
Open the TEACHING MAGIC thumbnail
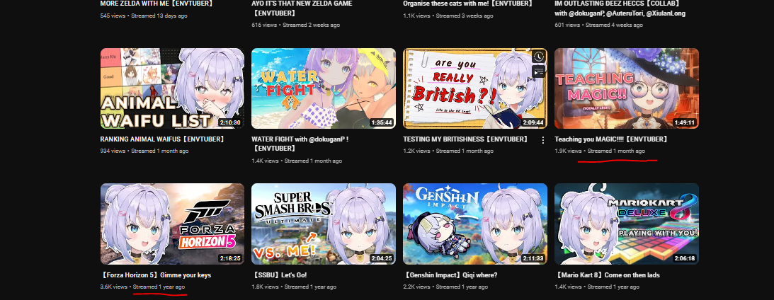pos(627,88)
